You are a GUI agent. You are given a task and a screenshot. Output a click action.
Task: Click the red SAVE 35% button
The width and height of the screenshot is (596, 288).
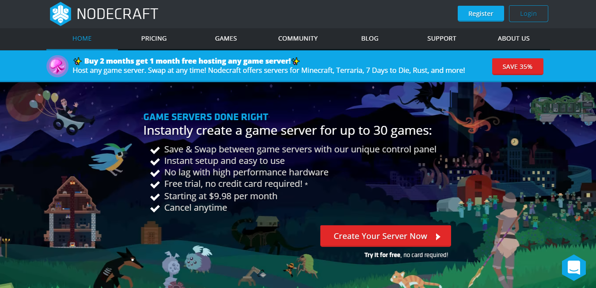tap(517, 67)
